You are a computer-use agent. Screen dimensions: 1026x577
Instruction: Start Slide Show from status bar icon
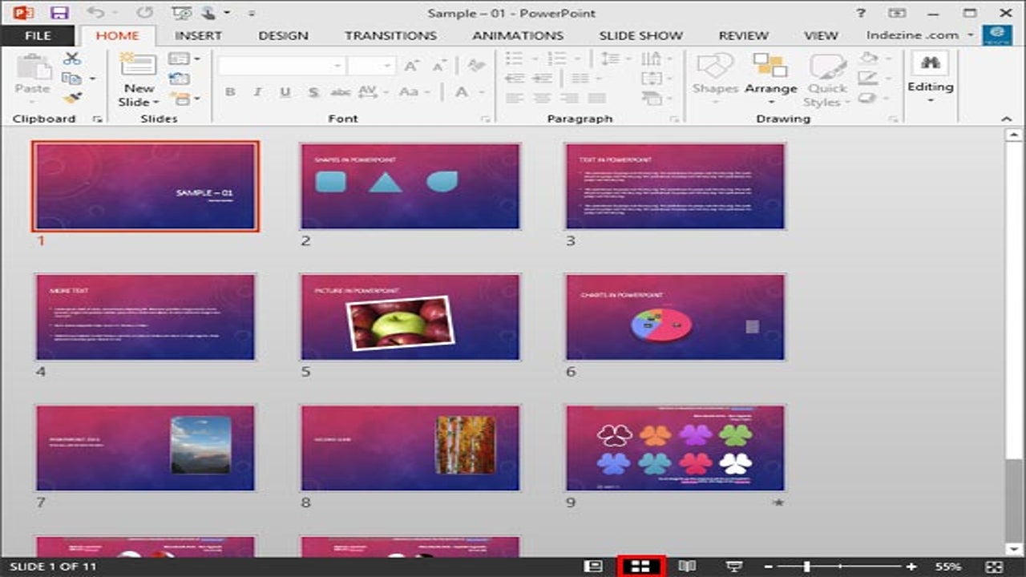tap(733, 567)
